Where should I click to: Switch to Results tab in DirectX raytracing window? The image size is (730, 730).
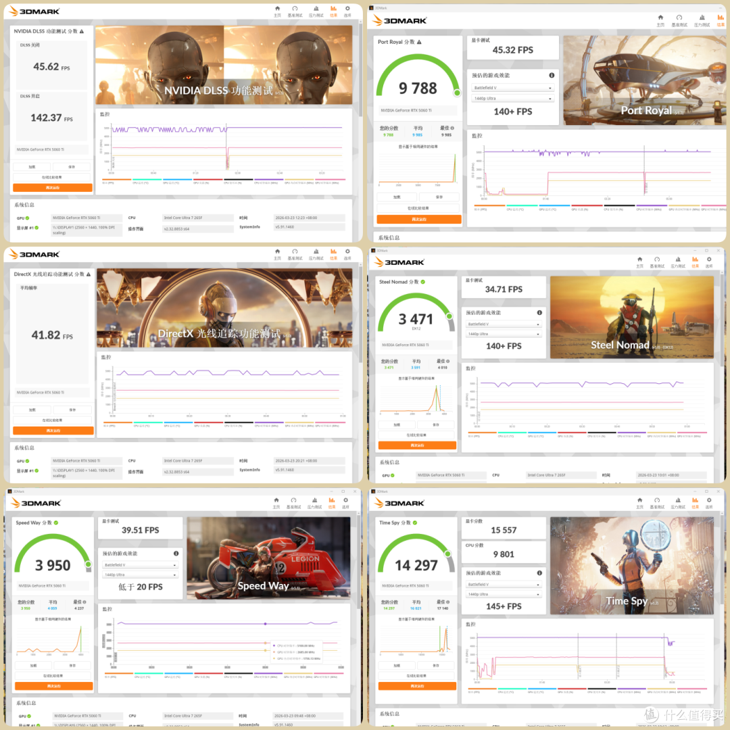pos(333,254)
